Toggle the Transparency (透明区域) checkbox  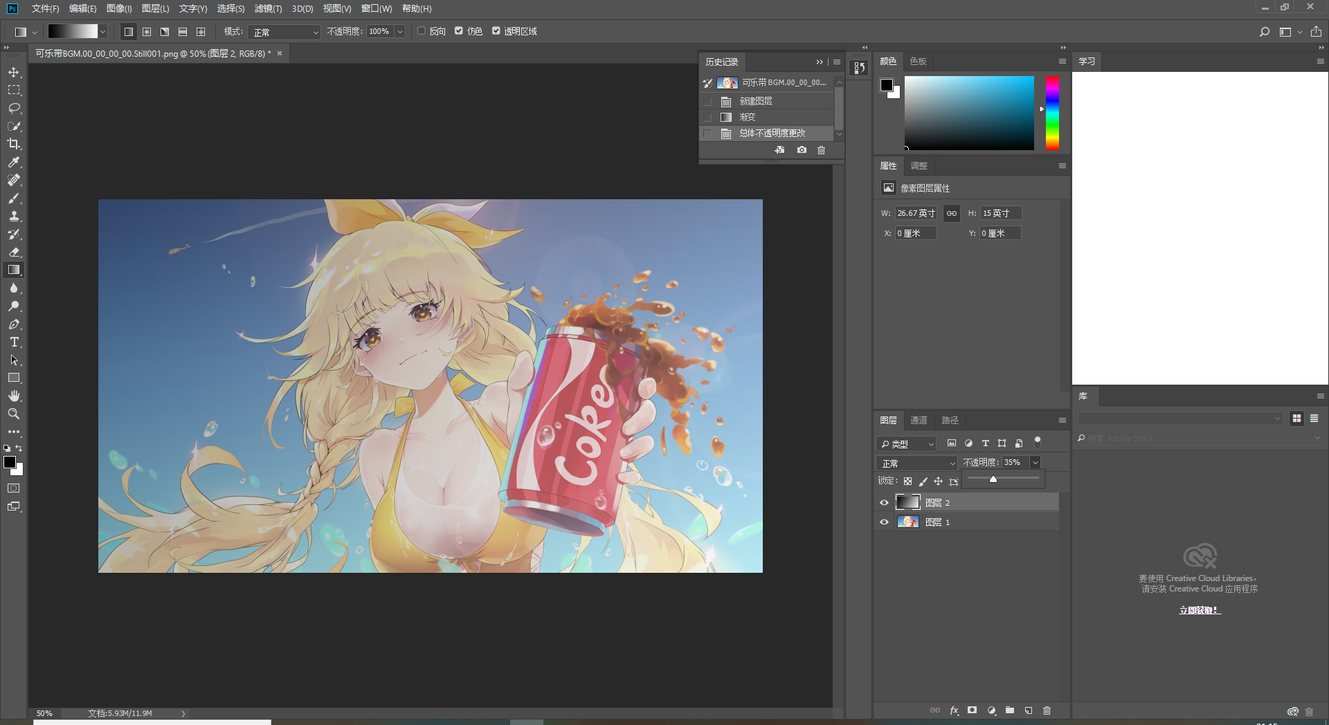pos(496,31)
